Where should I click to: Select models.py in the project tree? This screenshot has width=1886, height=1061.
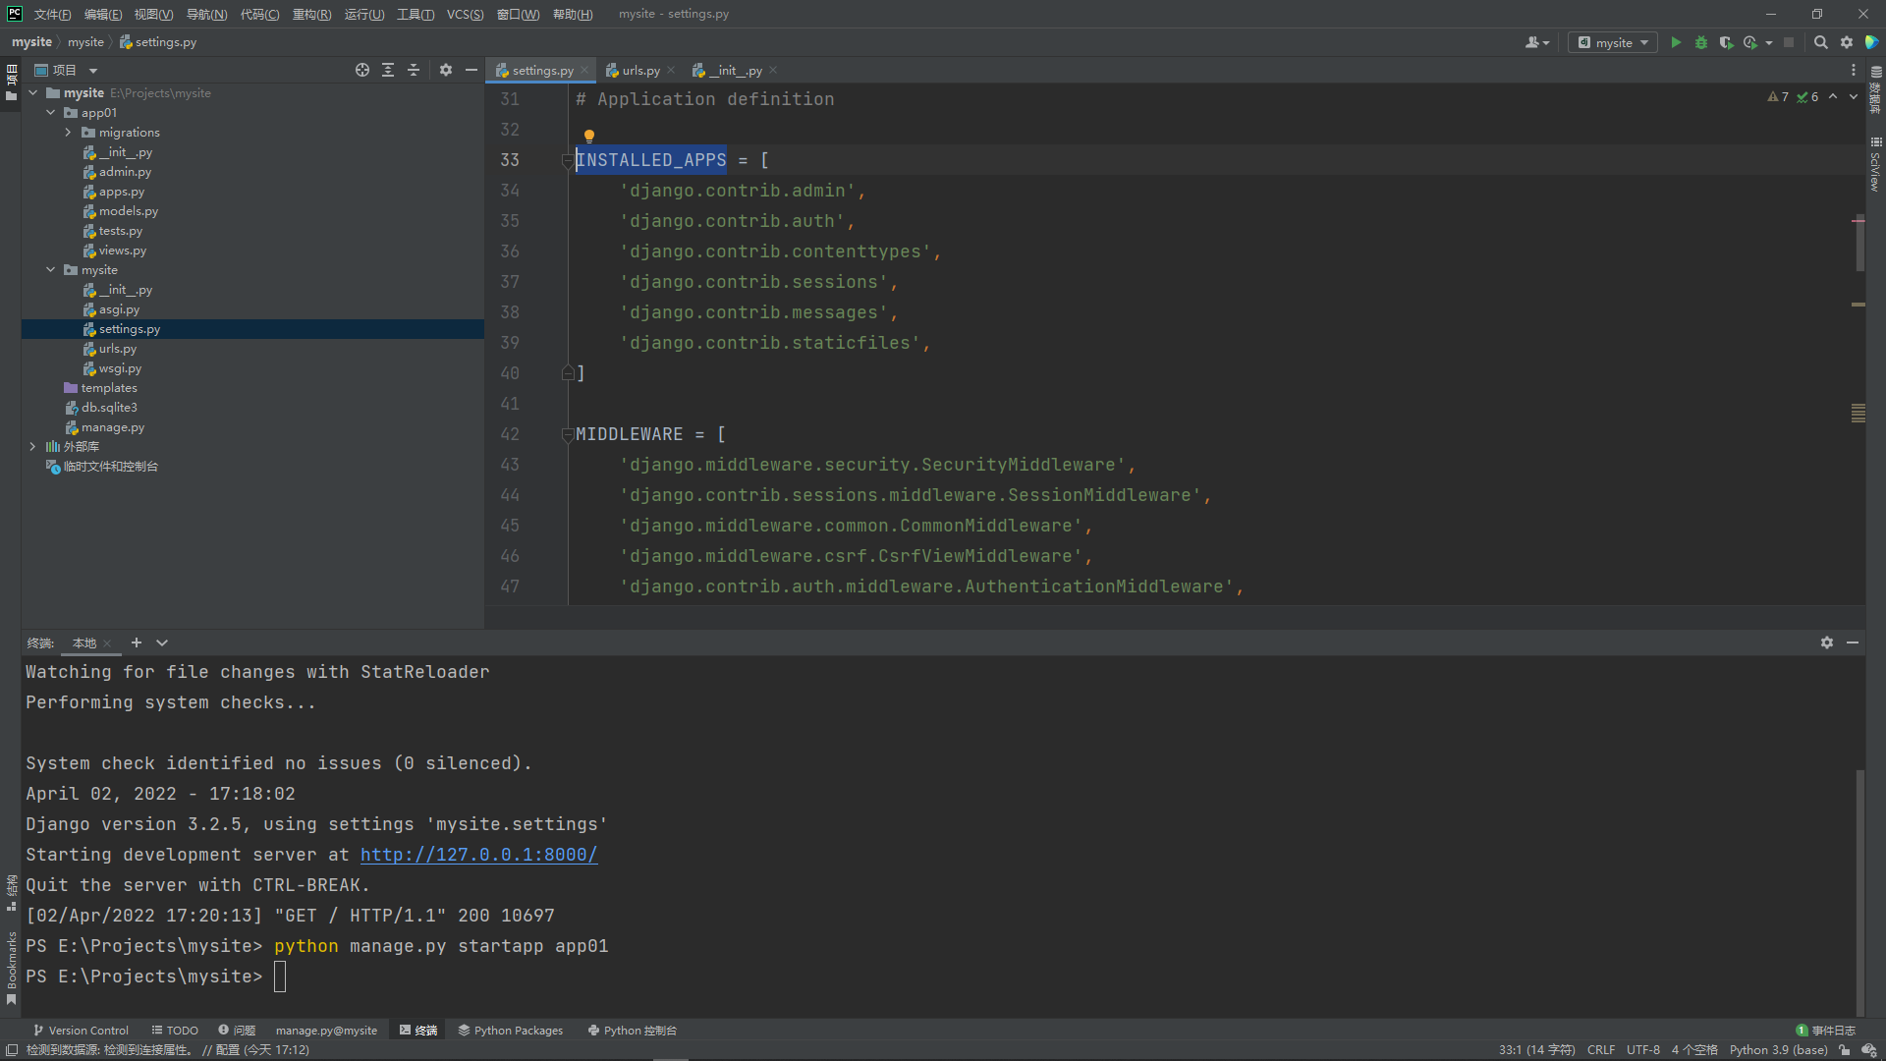point(128,210)
